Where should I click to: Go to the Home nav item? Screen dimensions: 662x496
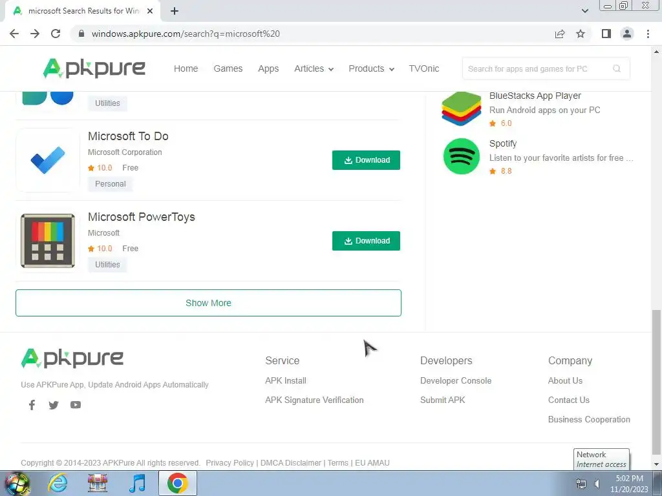186,68
